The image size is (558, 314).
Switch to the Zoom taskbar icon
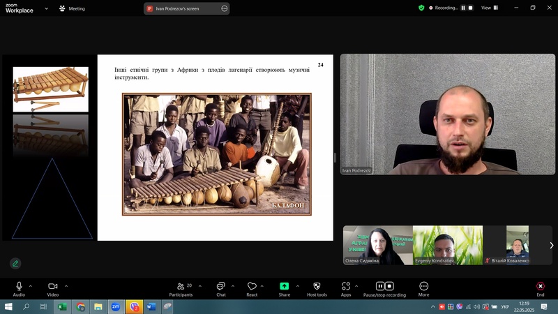point(116,306)
